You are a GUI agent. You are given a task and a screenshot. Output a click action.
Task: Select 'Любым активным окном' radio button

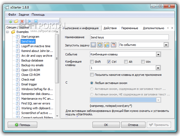click(92, 83)
